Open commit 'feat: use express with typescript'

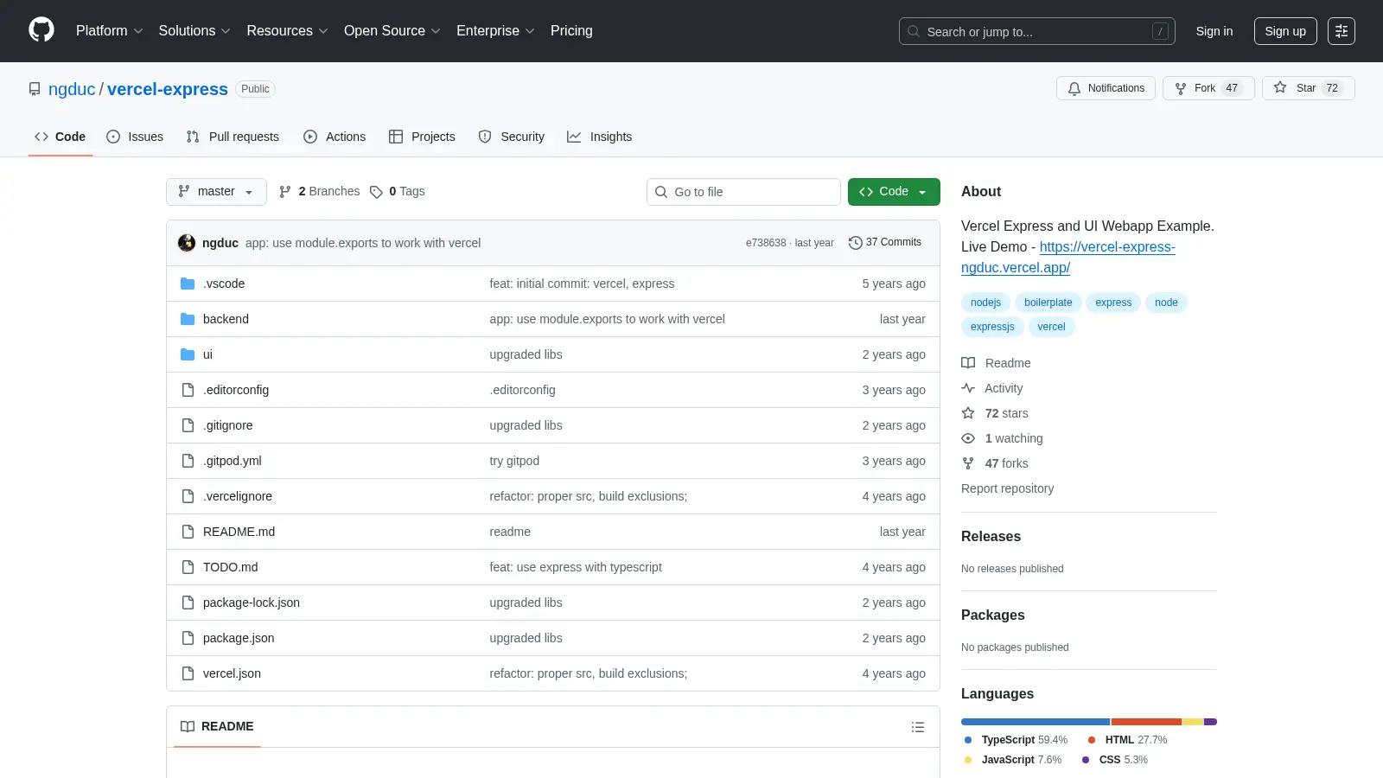[576, 567]
